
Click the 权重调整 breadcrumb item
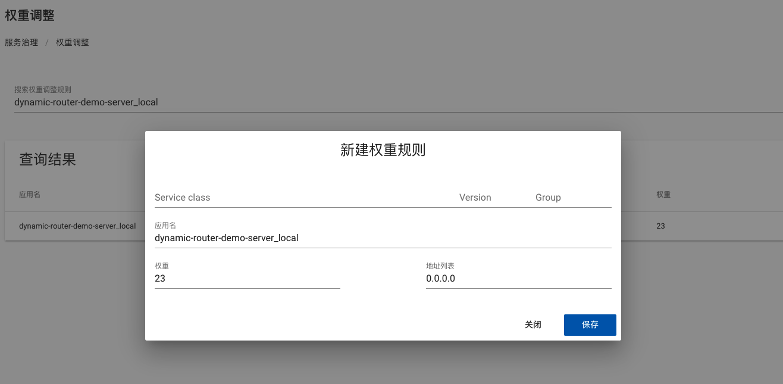73,42
